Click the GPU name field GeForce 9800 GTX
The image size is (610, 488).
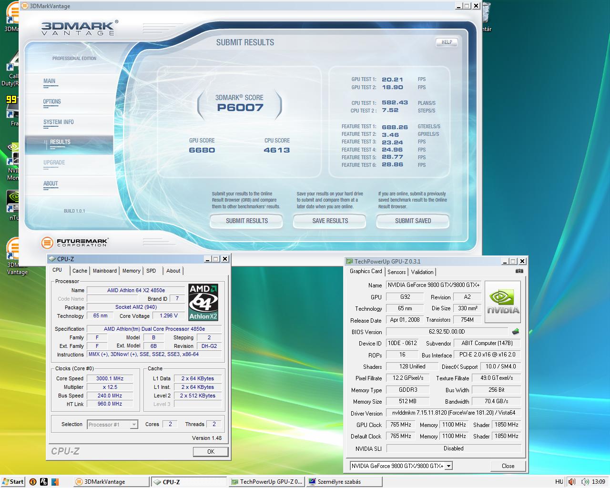434,285
